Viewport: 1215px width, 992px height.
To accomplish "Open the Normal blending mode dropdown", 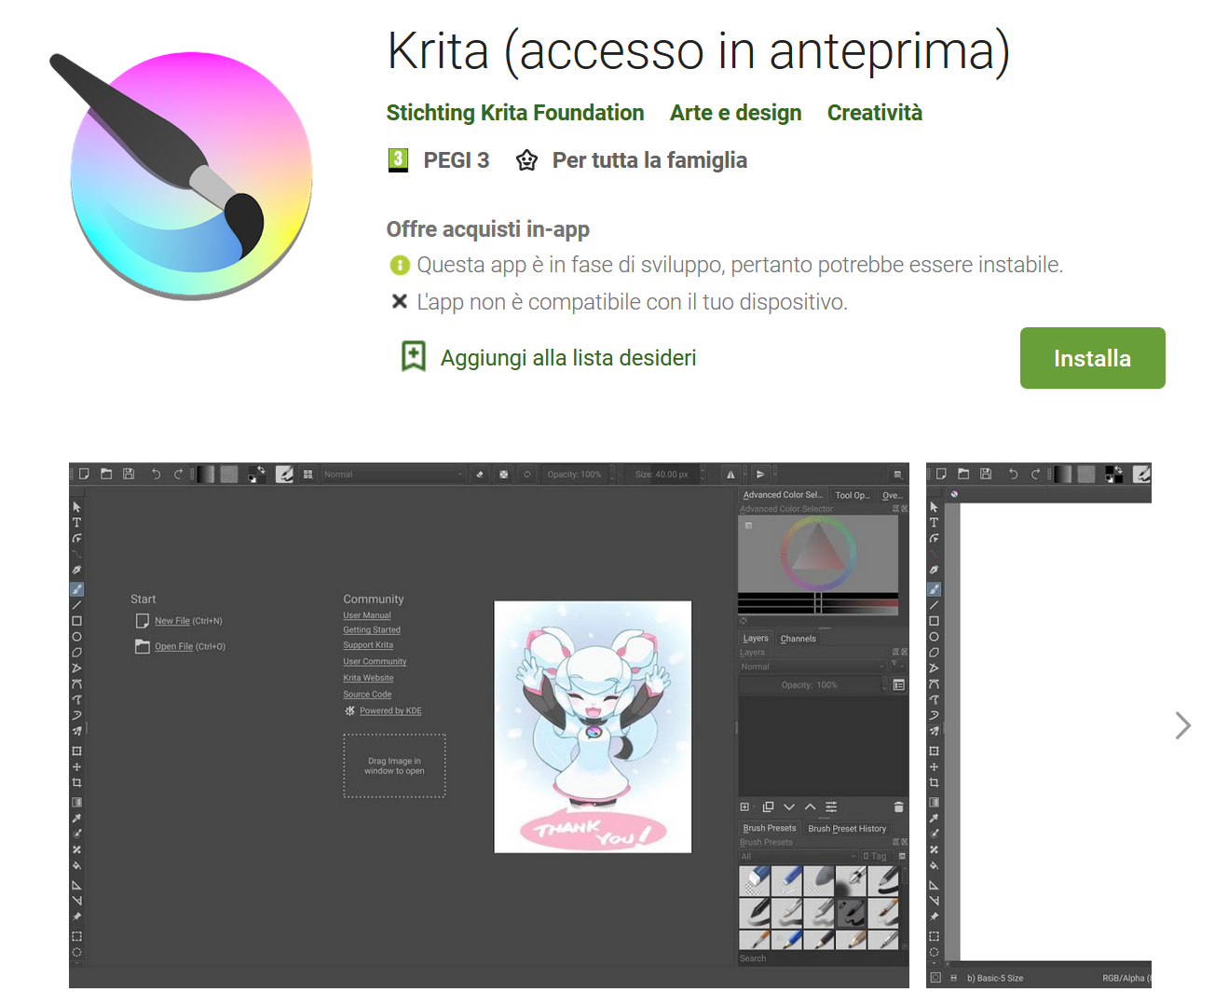I will point(391,475).
